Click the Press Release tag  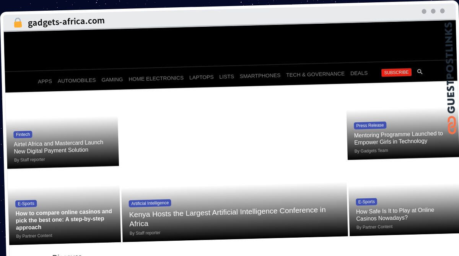click(370, 125)
